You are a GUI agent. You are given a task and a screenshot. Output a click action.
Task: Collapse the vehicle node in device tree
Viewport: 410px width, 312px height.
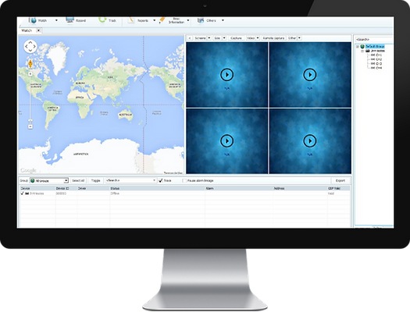pyautogui.click(x=362, y=51)
